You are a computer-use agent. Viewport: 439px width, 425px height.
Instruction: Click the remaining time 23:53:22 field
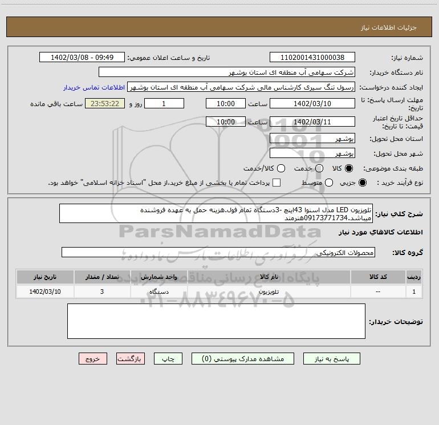point(105,103)
